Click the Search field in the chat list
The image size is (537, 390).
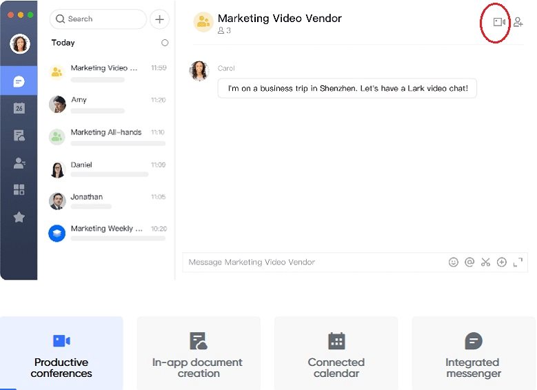98,19
